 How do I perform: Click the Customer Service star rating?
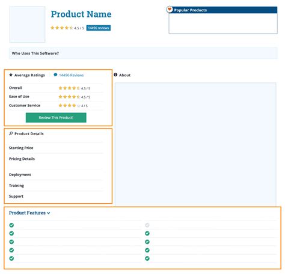point(69,106)
